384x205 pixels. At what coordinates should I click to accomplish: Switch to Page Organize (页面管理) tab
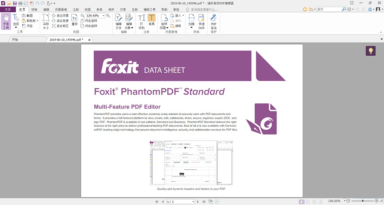pyautogui.click(x=61, y=9)
